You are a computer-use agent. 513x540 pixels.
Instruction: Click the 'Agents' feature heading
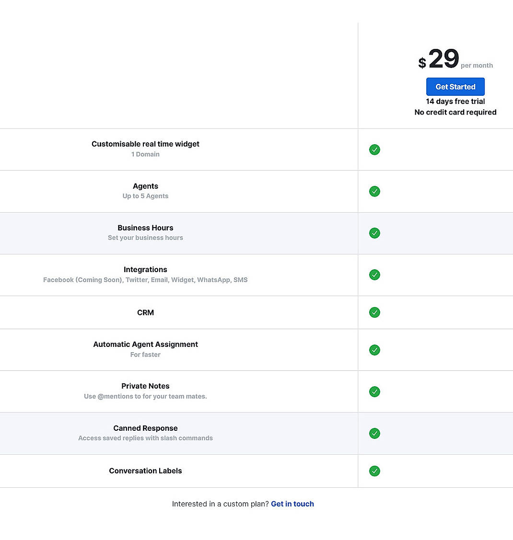pos(145,186)
